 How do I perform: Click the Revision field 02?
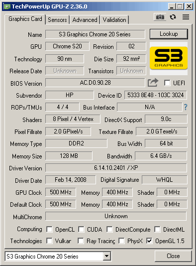[131, 46]
